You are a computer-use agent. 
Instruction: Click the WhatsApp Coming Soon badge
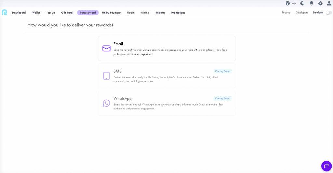tap(222, 98)
